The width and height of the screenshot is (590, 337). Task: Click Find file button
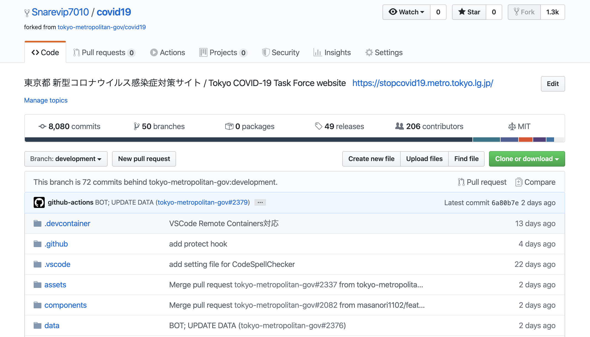coord(466,159)
